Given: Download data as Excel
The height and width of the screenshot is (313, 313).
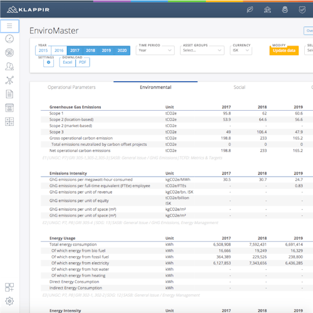Looking at the screenshot, I should [68, 63].
